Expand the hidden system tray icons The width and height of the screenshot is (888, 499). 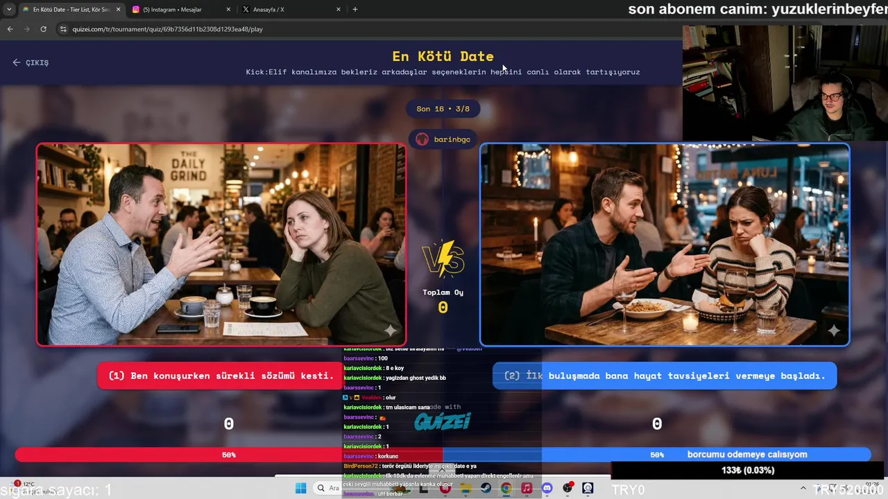pos(803,489)
